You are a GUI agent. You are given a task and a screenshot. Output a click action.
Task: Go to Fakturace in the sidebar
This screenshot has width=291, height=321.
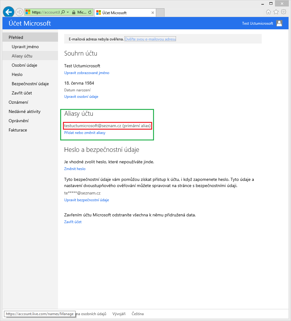(18, 130)
